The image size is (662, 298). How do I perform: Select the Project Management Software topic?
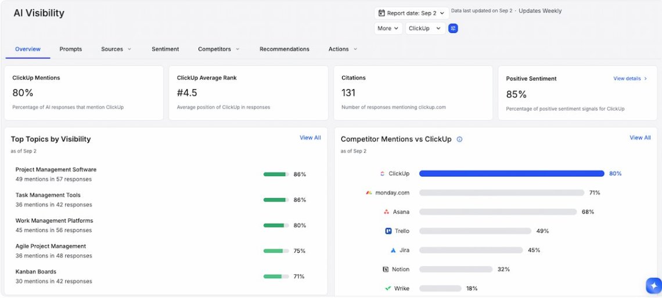pos(56,169)
